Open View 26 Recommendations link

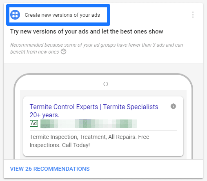50,169
